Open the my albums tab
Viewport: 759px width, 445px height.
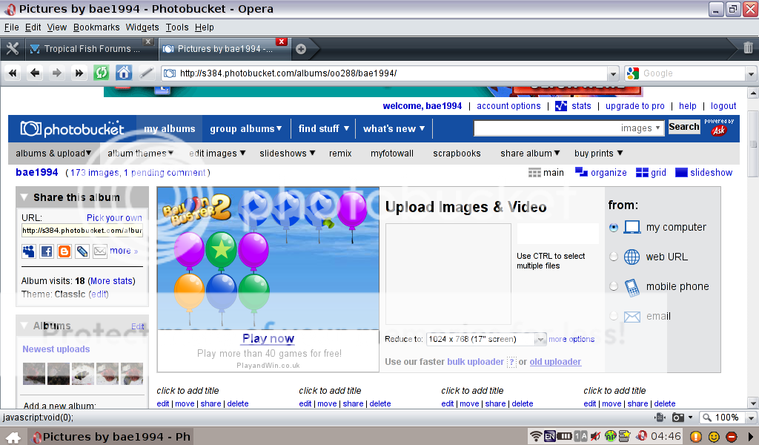point(170,129)
